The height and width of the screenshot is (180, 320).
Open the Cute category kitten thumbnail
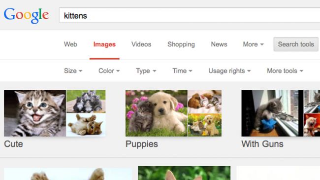(x=35, y=113)
